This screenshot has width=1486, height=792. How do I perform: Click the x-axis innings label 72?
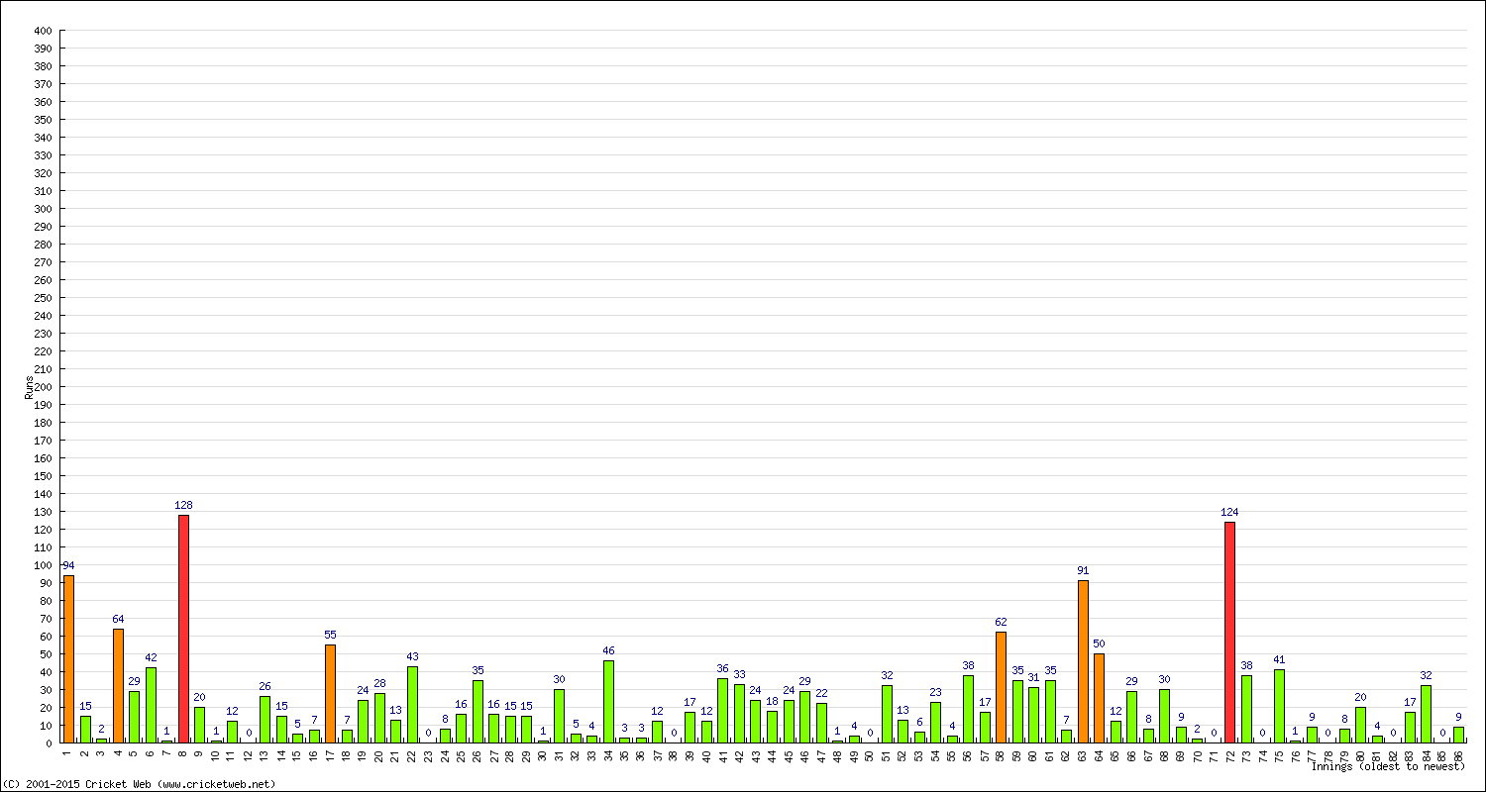pyautogui.click(x=1230, y=754)
